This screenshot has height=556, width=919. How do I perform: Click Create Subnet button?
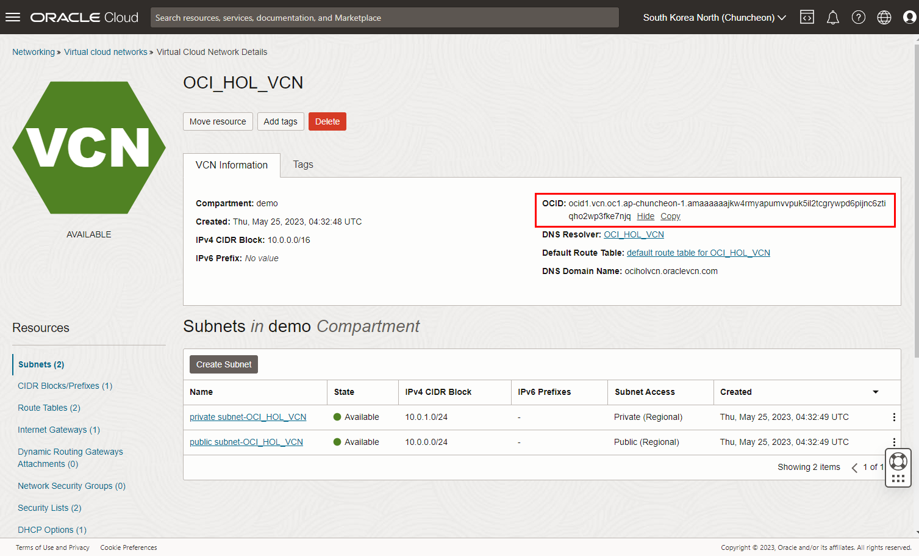point(224,364)
